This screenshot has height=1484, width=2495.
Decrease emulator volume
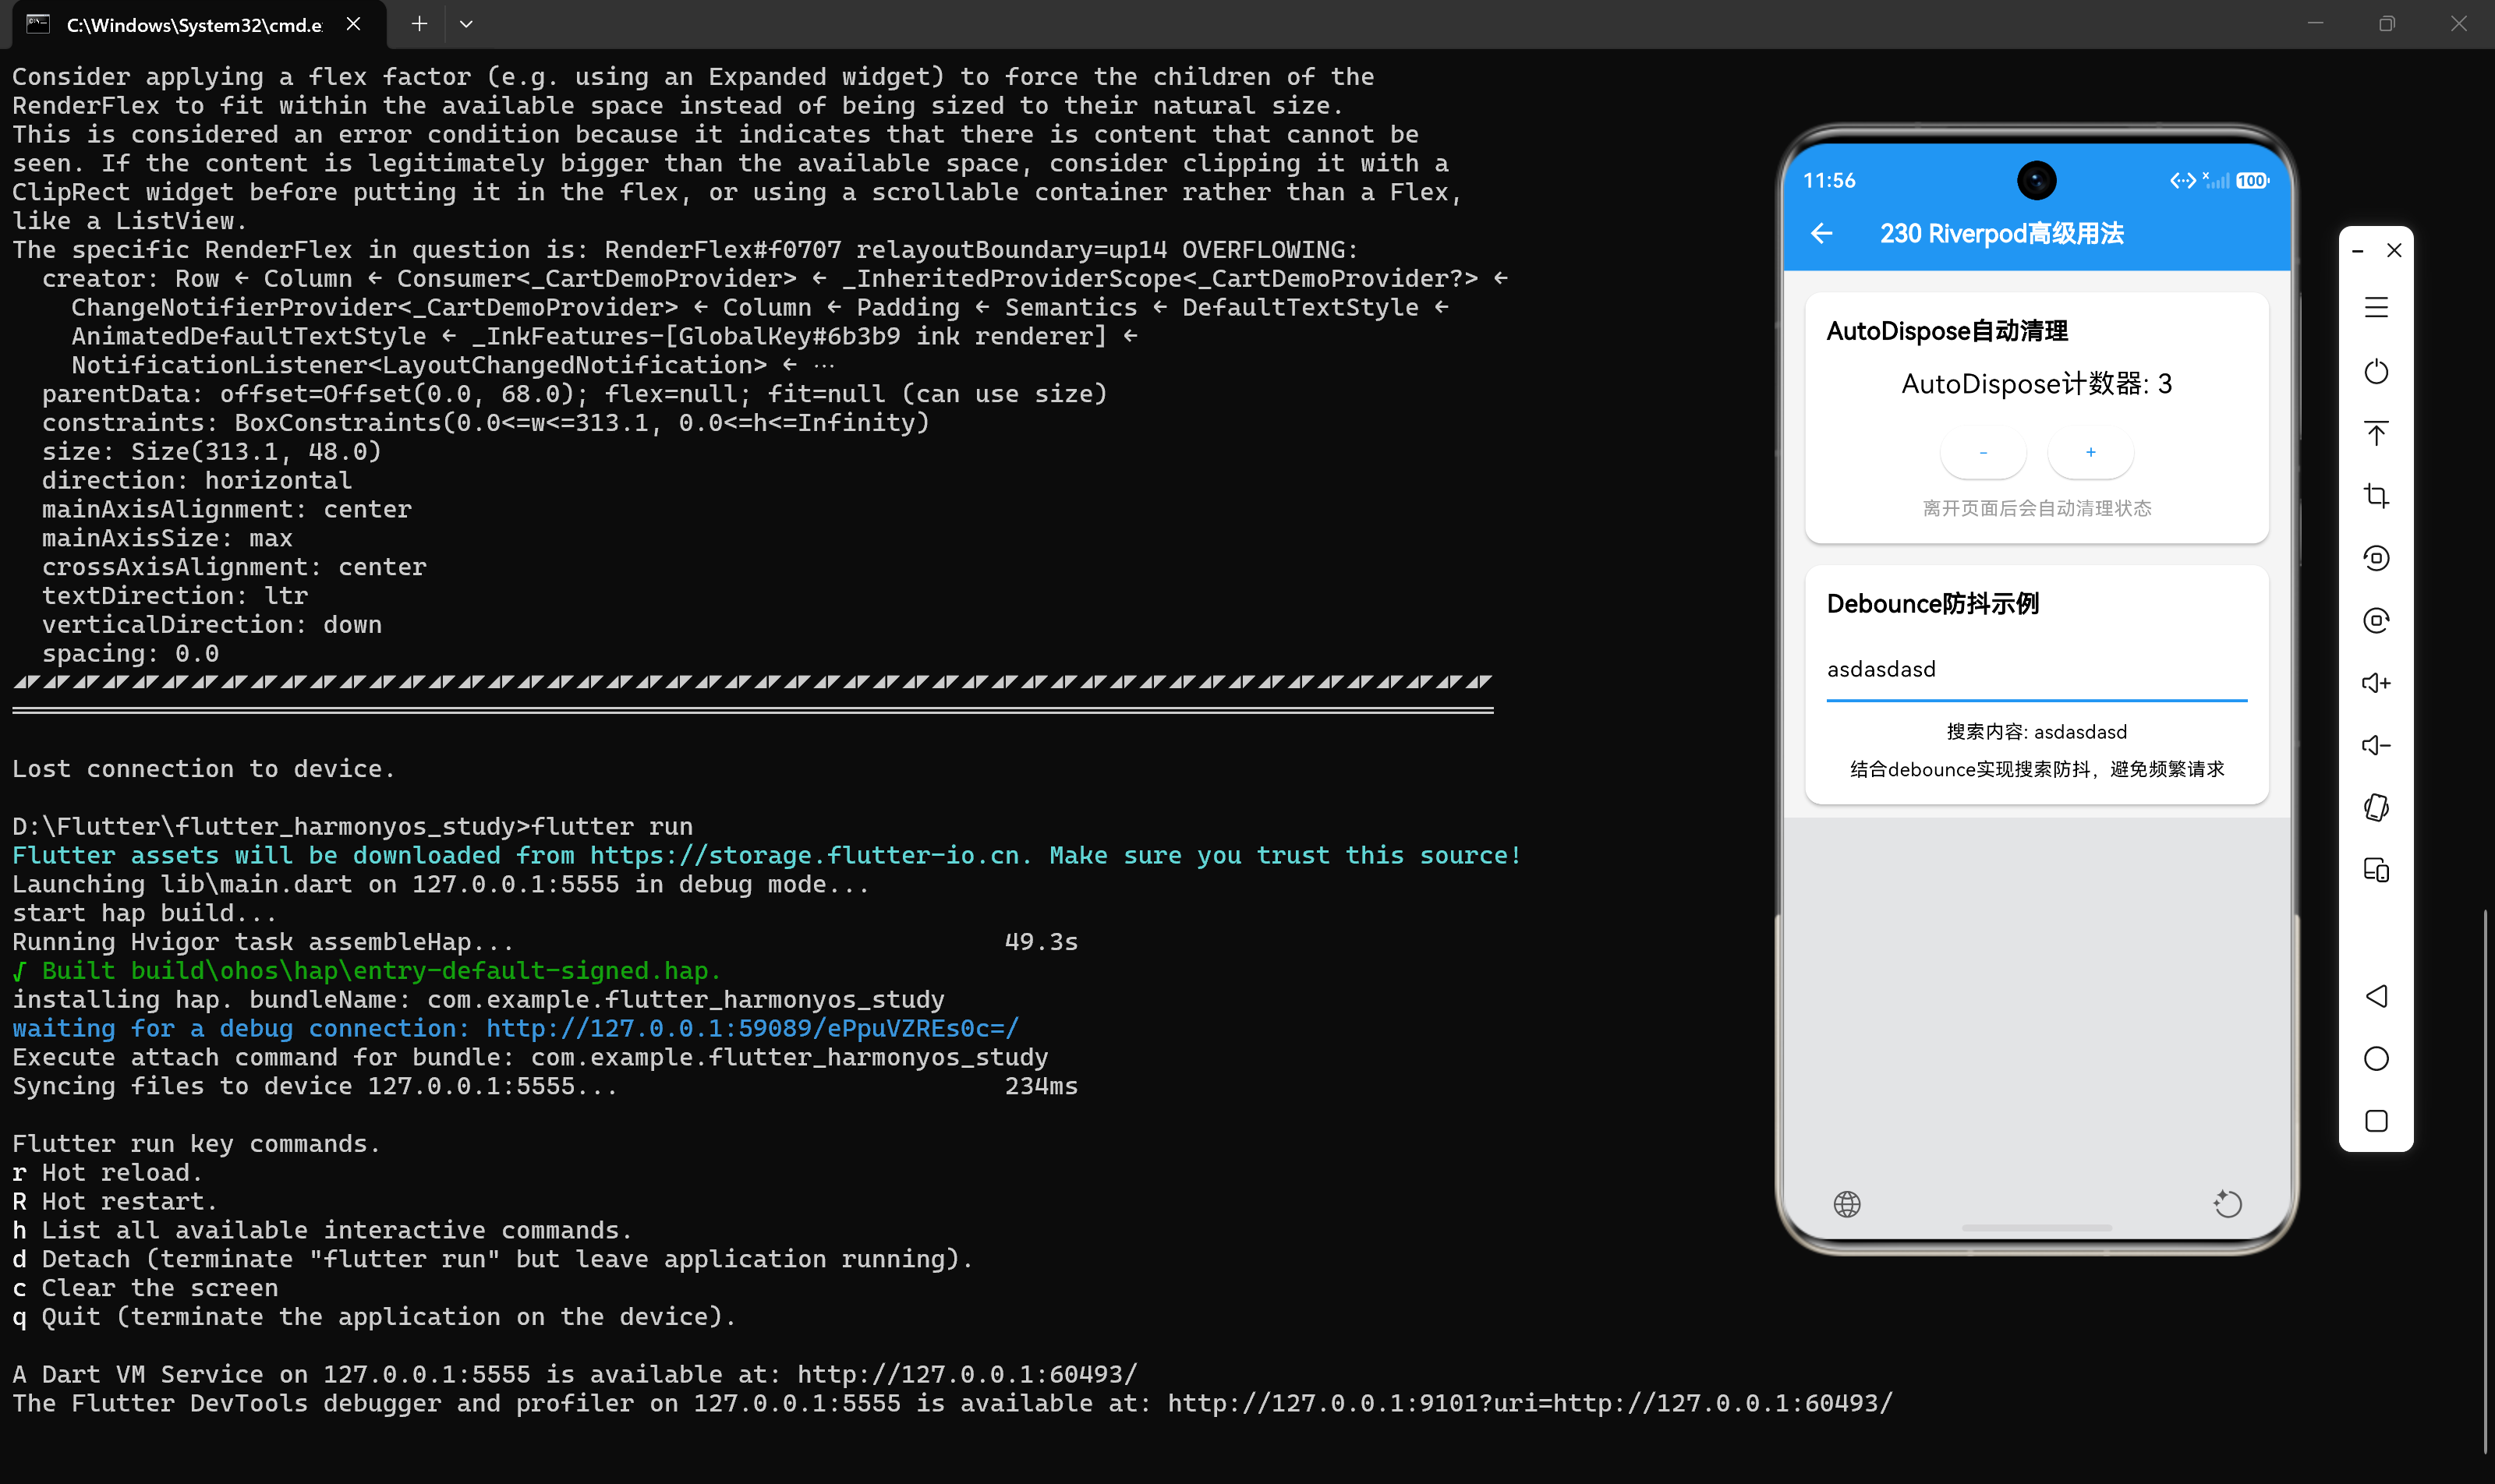pyautogui.click(x=2376, y=745)
